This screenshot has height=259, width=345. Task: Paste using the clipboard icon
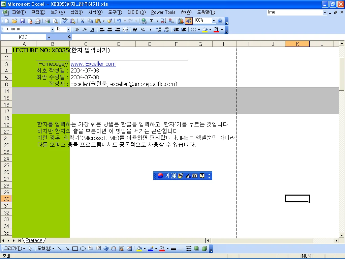[x=98, y=21]
